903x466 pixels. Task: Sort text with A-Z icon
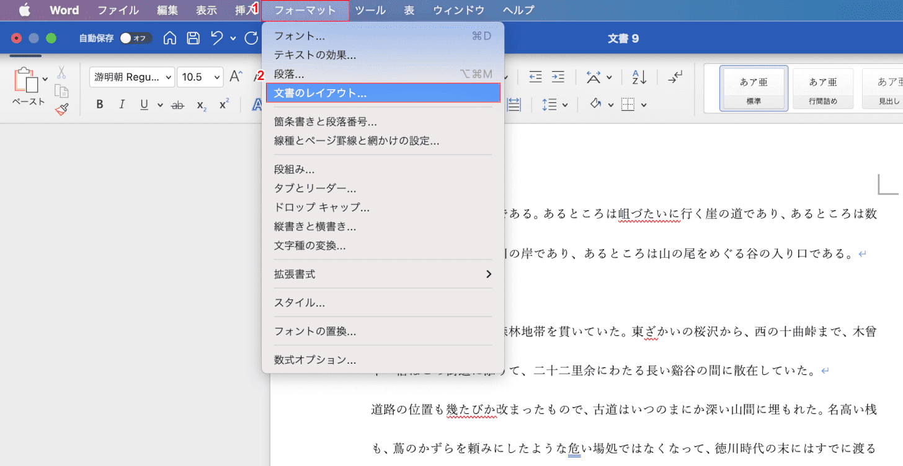pyautogui.click(x=639, y=77)
